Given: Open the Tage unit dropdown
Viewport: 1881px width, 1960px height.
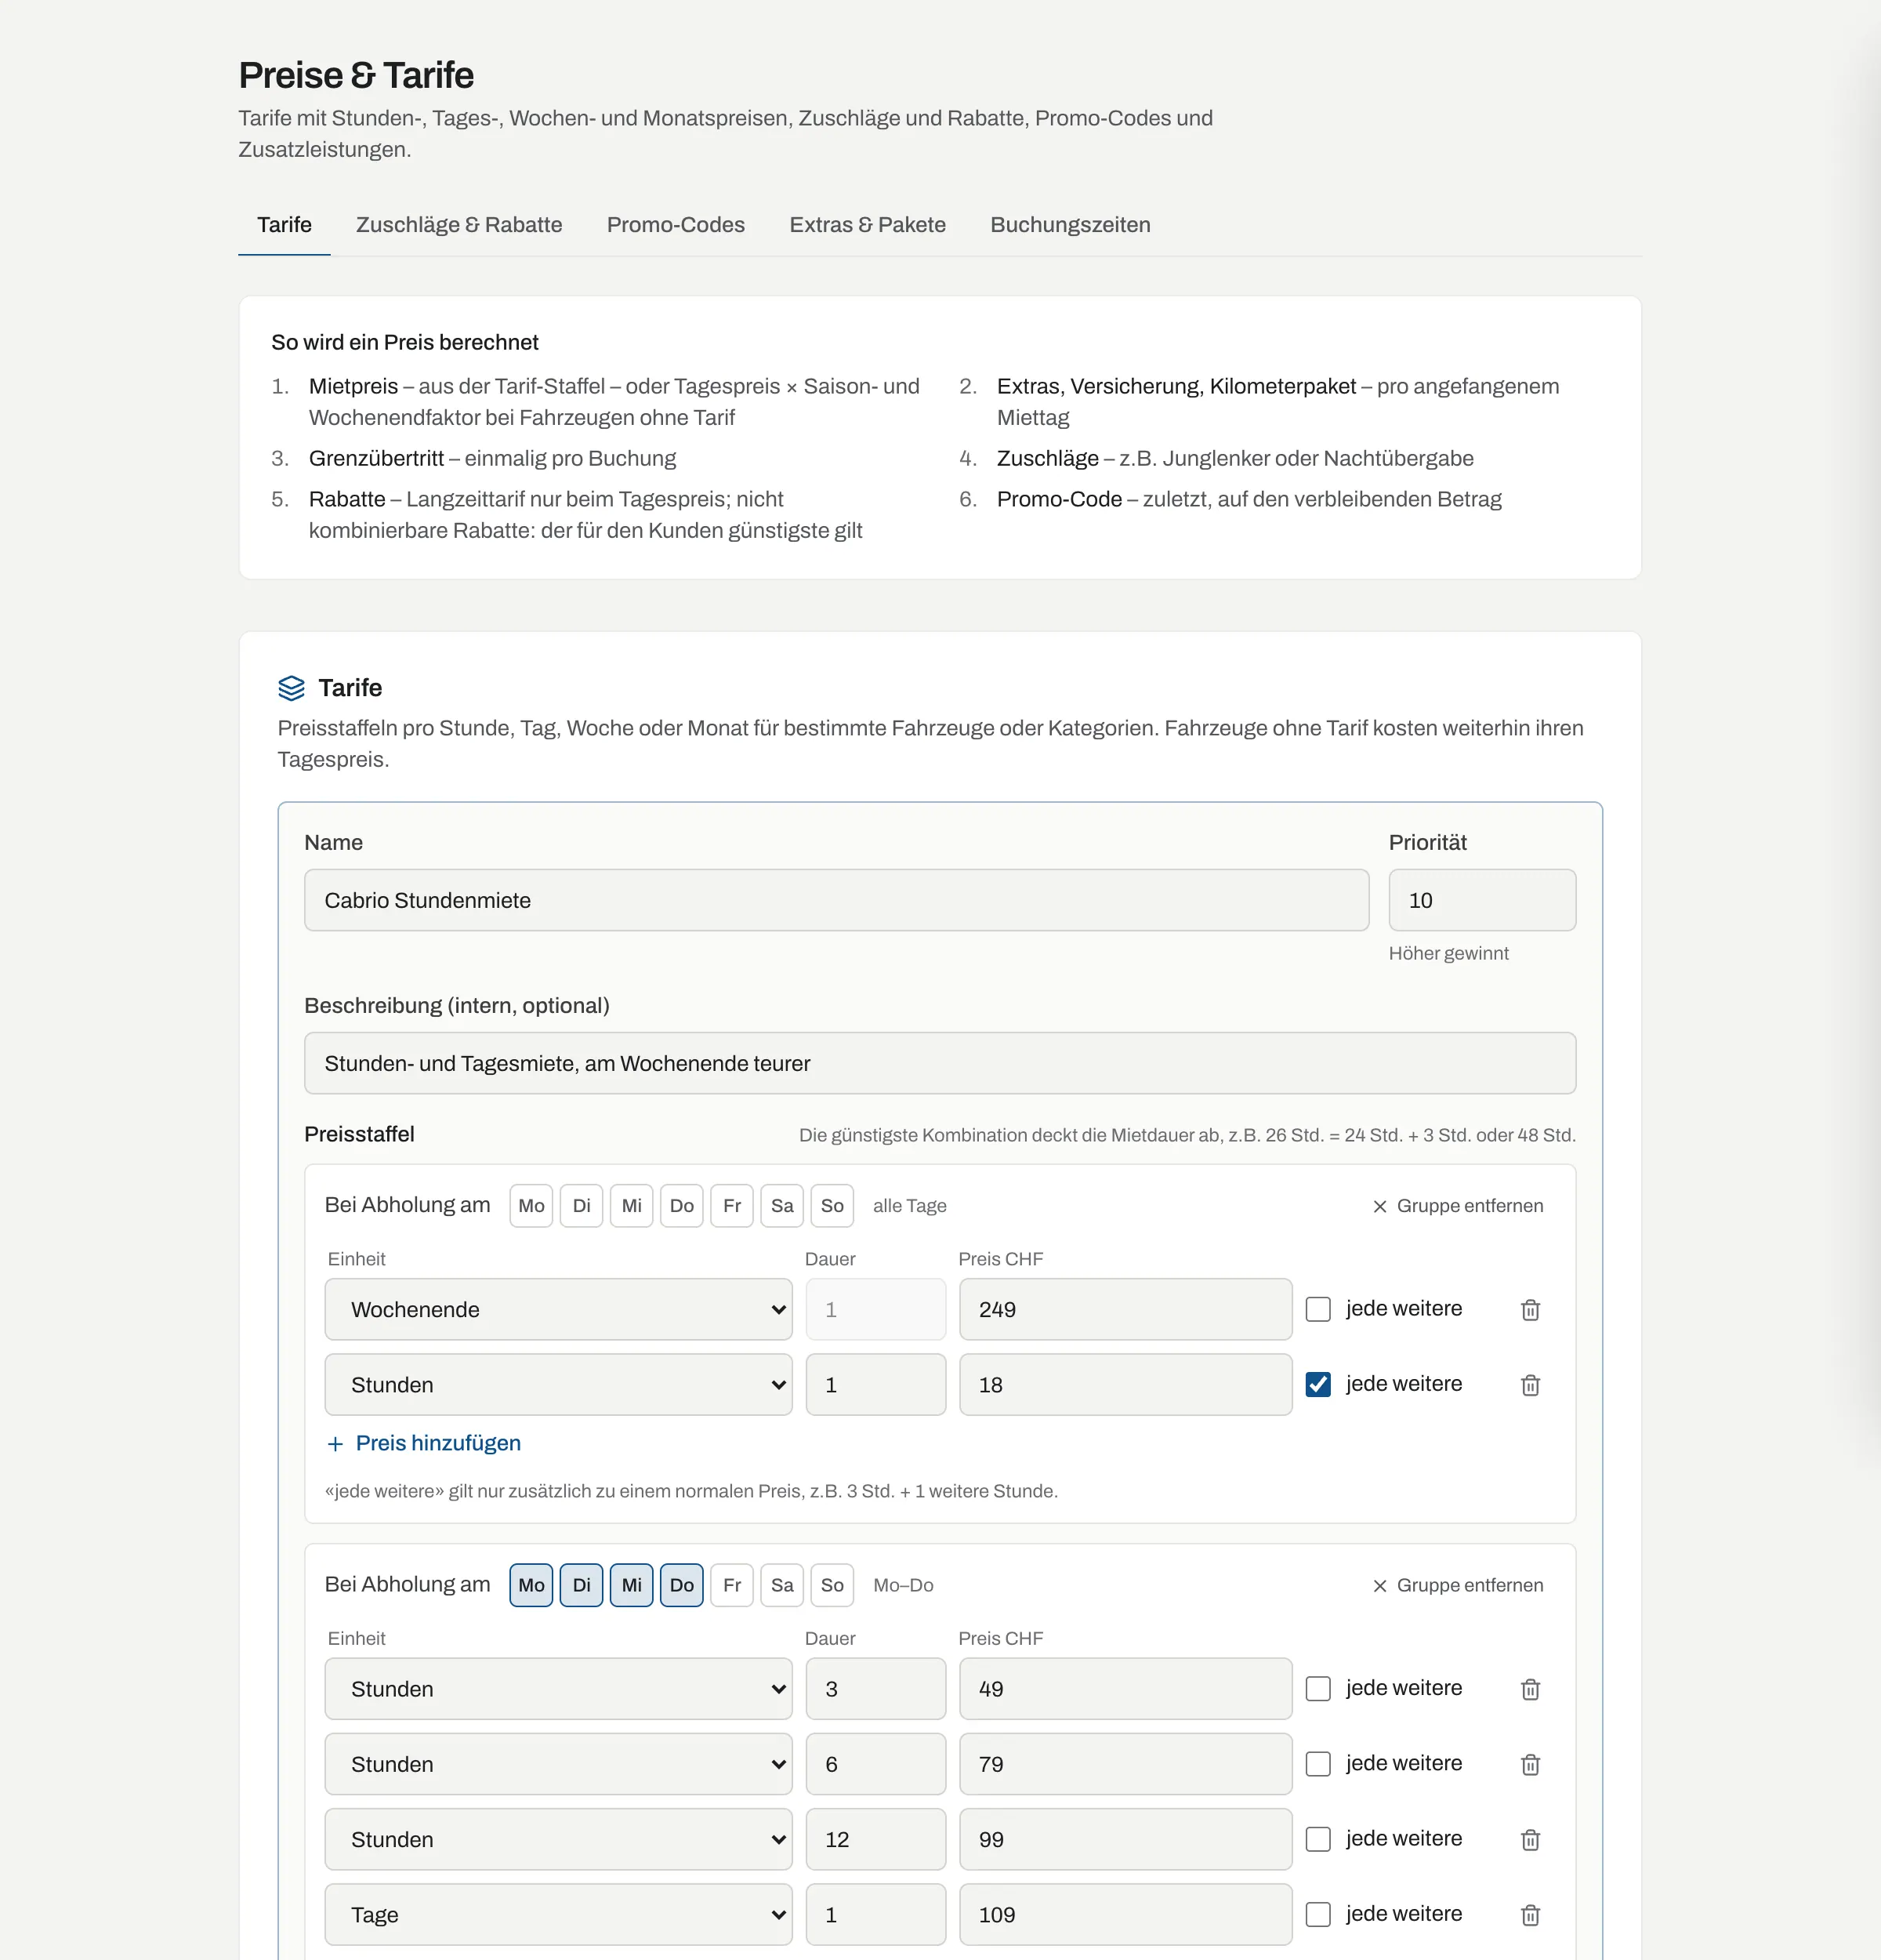Looking at the screenshot, I should [x=558, y=1914].
